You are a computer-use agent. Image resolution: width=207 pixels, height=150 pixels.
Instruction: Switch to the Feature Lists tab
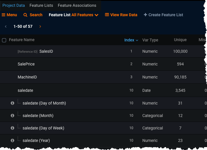tap(41, 6)
